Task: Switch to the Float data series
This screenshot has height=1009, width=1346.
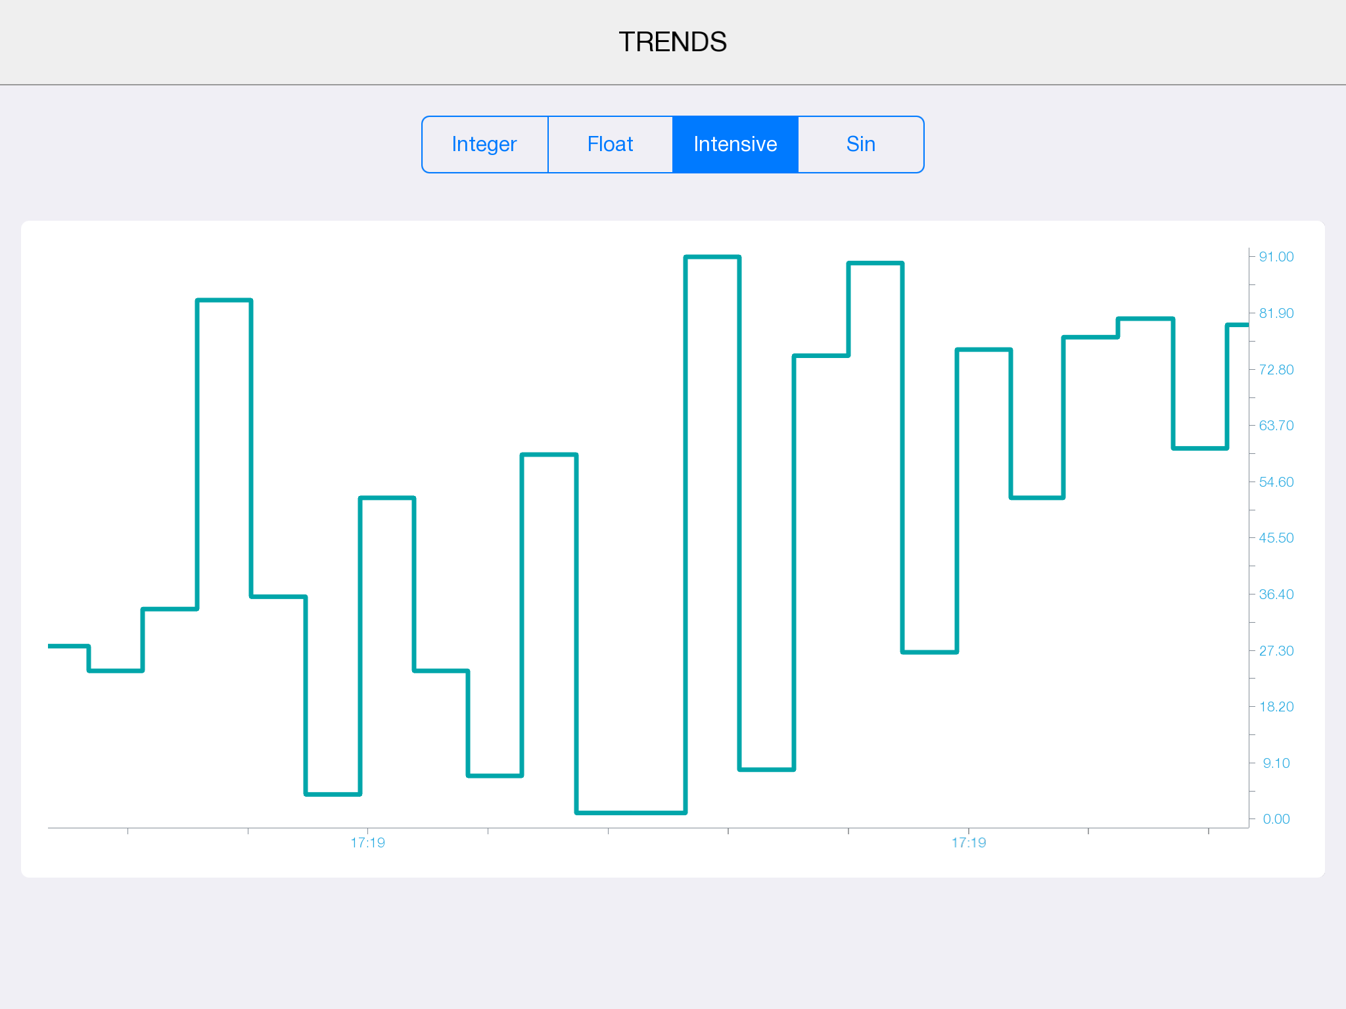Action: pos(610,144)
